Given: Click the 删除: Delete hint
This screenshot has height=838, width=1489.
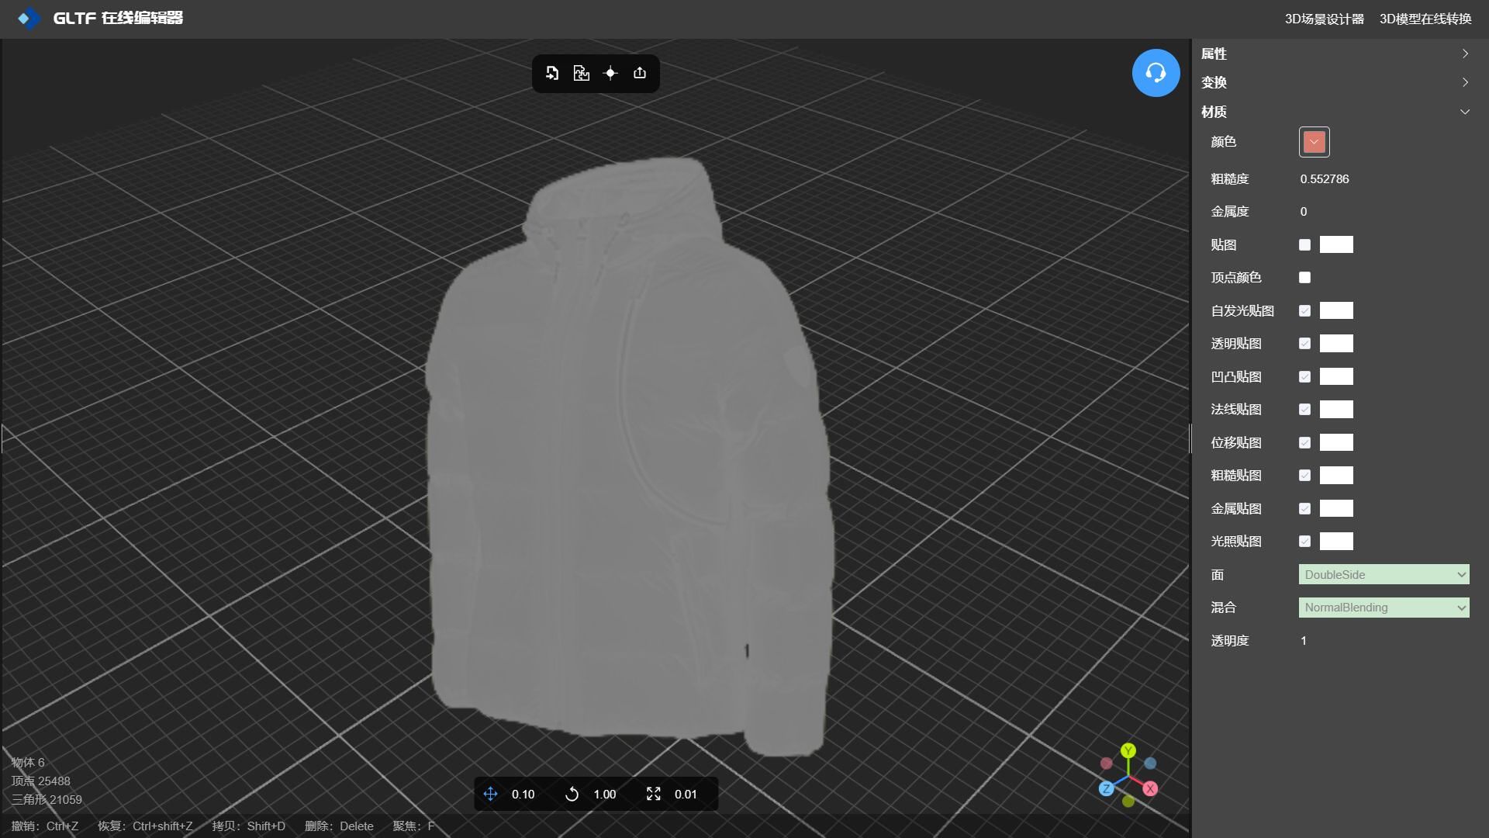Looking at the screenshot, I should coord(339,826).
